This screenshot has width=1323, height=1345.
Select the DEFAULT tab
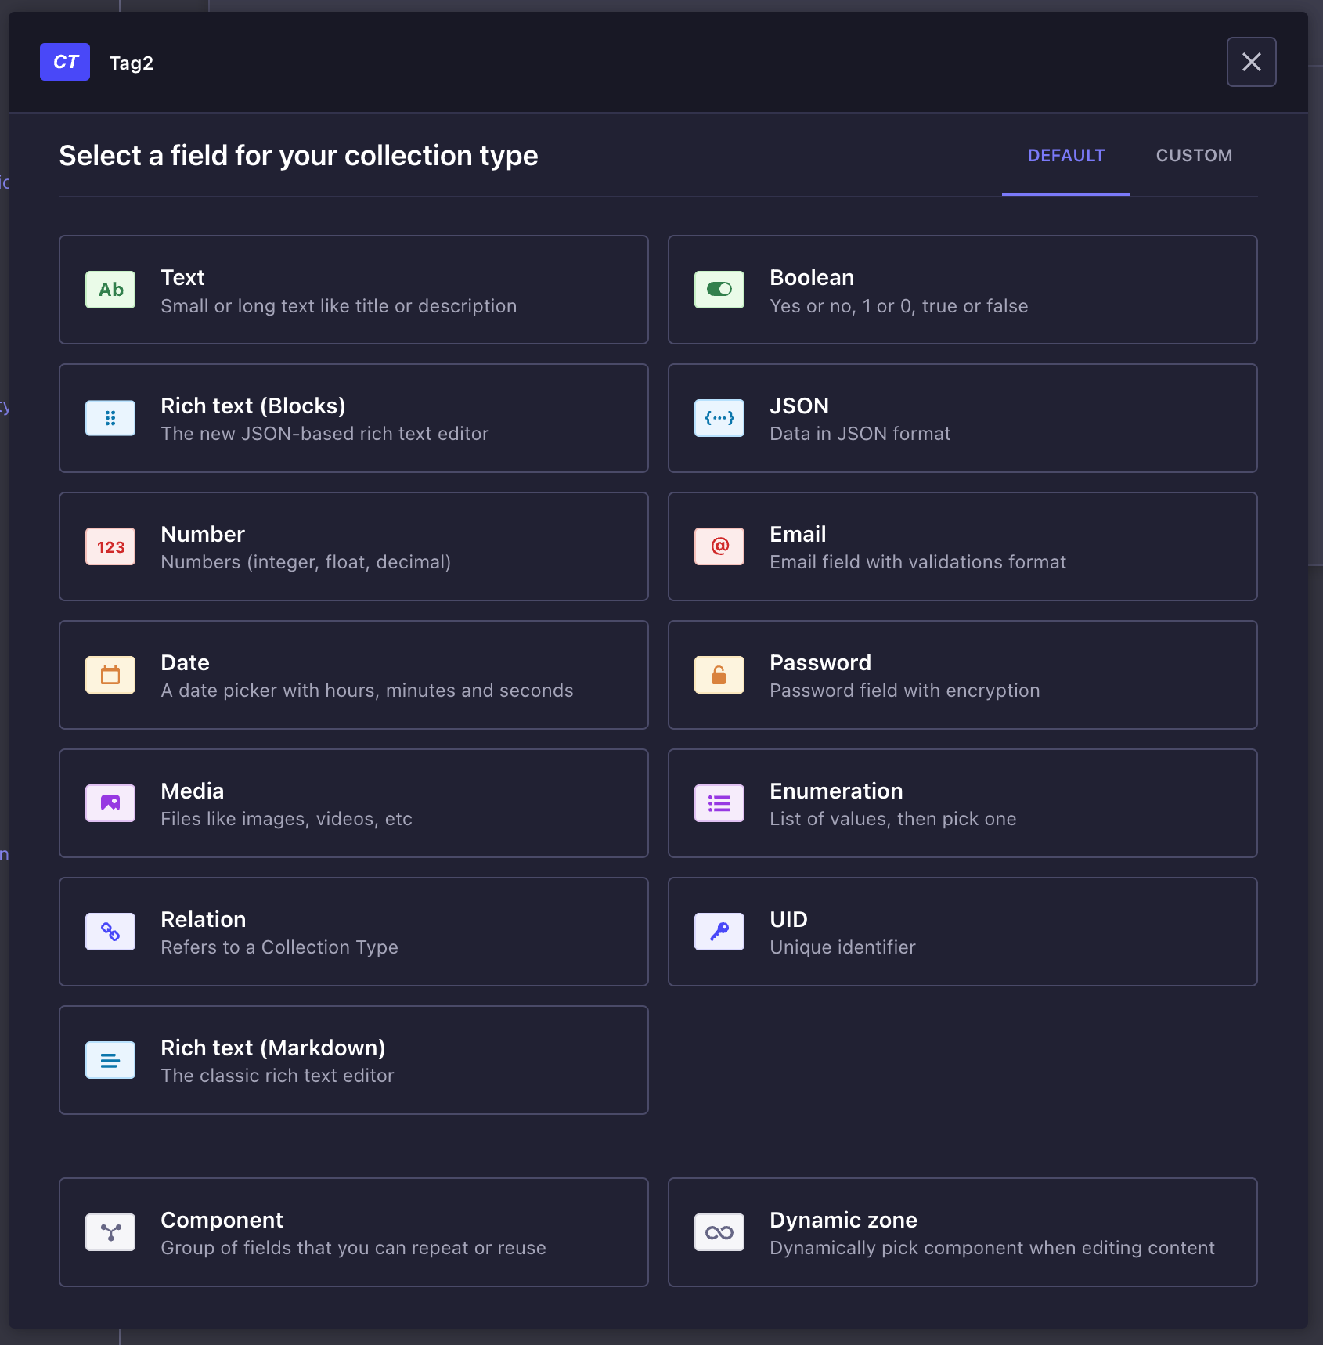coord(1066,156)
